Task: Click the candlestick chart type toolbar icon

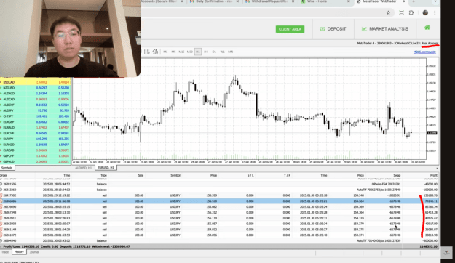Action: click(x=155, y=52)
